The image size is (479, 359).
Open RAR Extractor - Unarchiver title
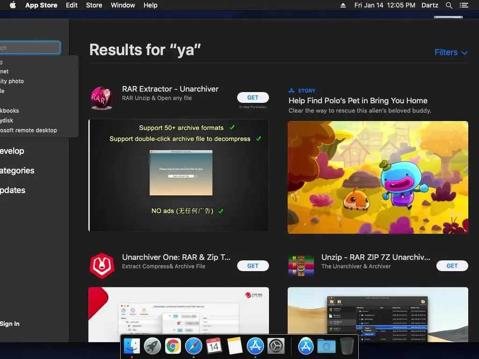point(170,89)
